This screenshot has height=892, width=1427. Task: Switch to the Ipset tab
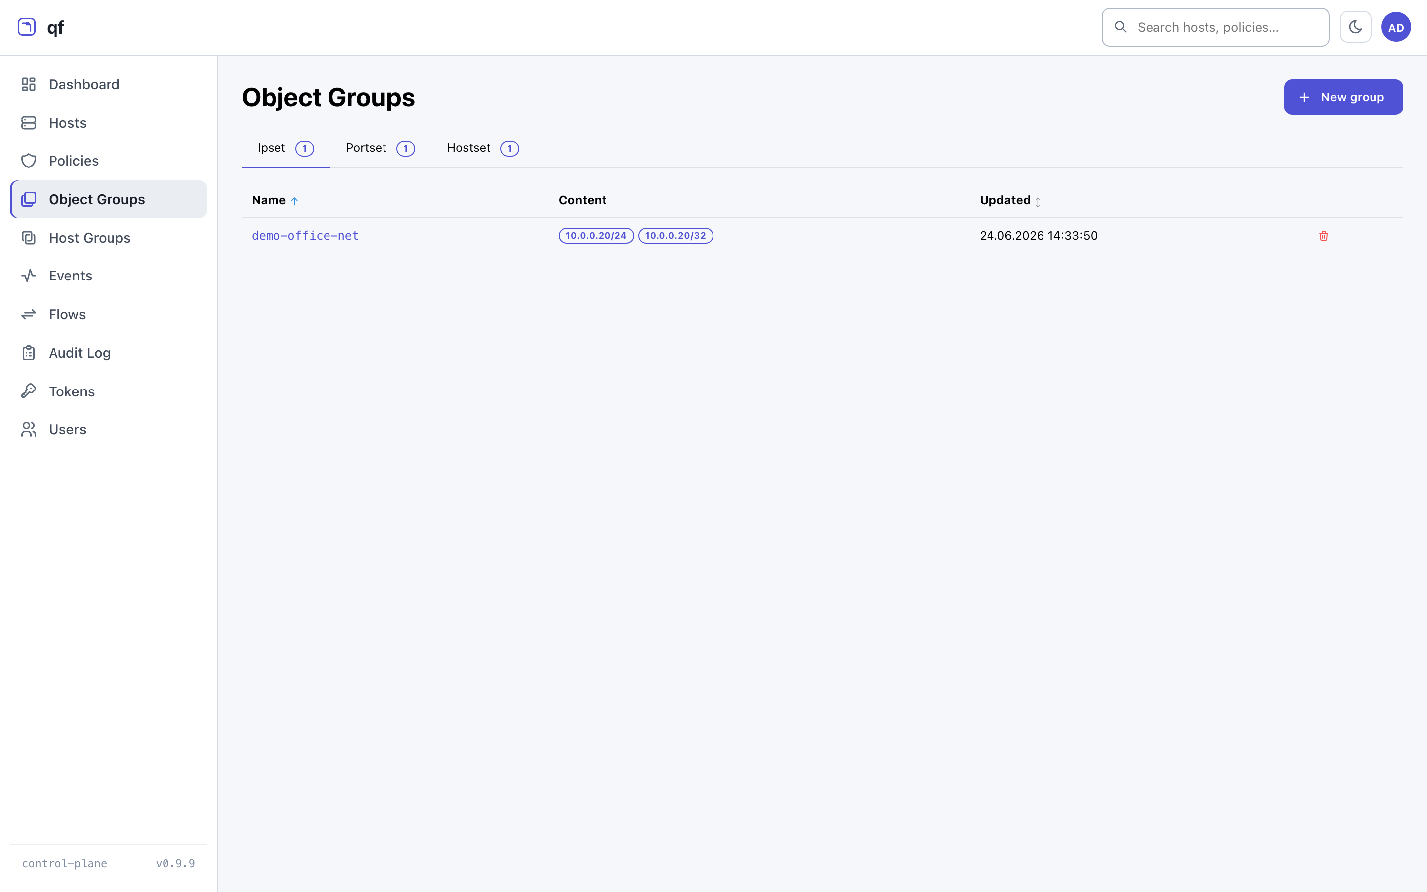pos(285,148)
